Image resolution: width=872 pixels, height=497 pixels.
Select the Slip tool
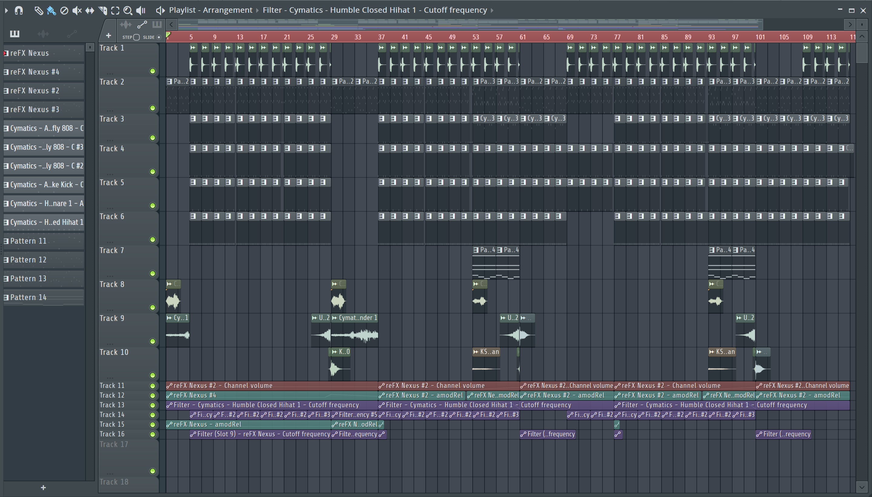point(90,11)
